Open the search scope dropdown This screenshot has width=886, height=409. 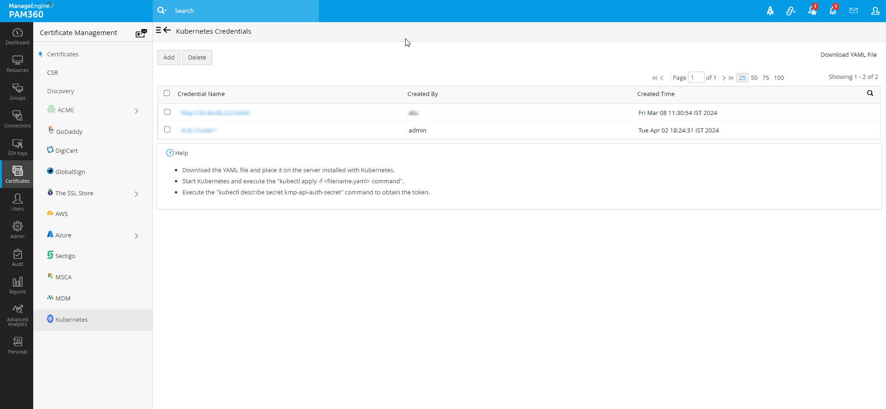162,11
